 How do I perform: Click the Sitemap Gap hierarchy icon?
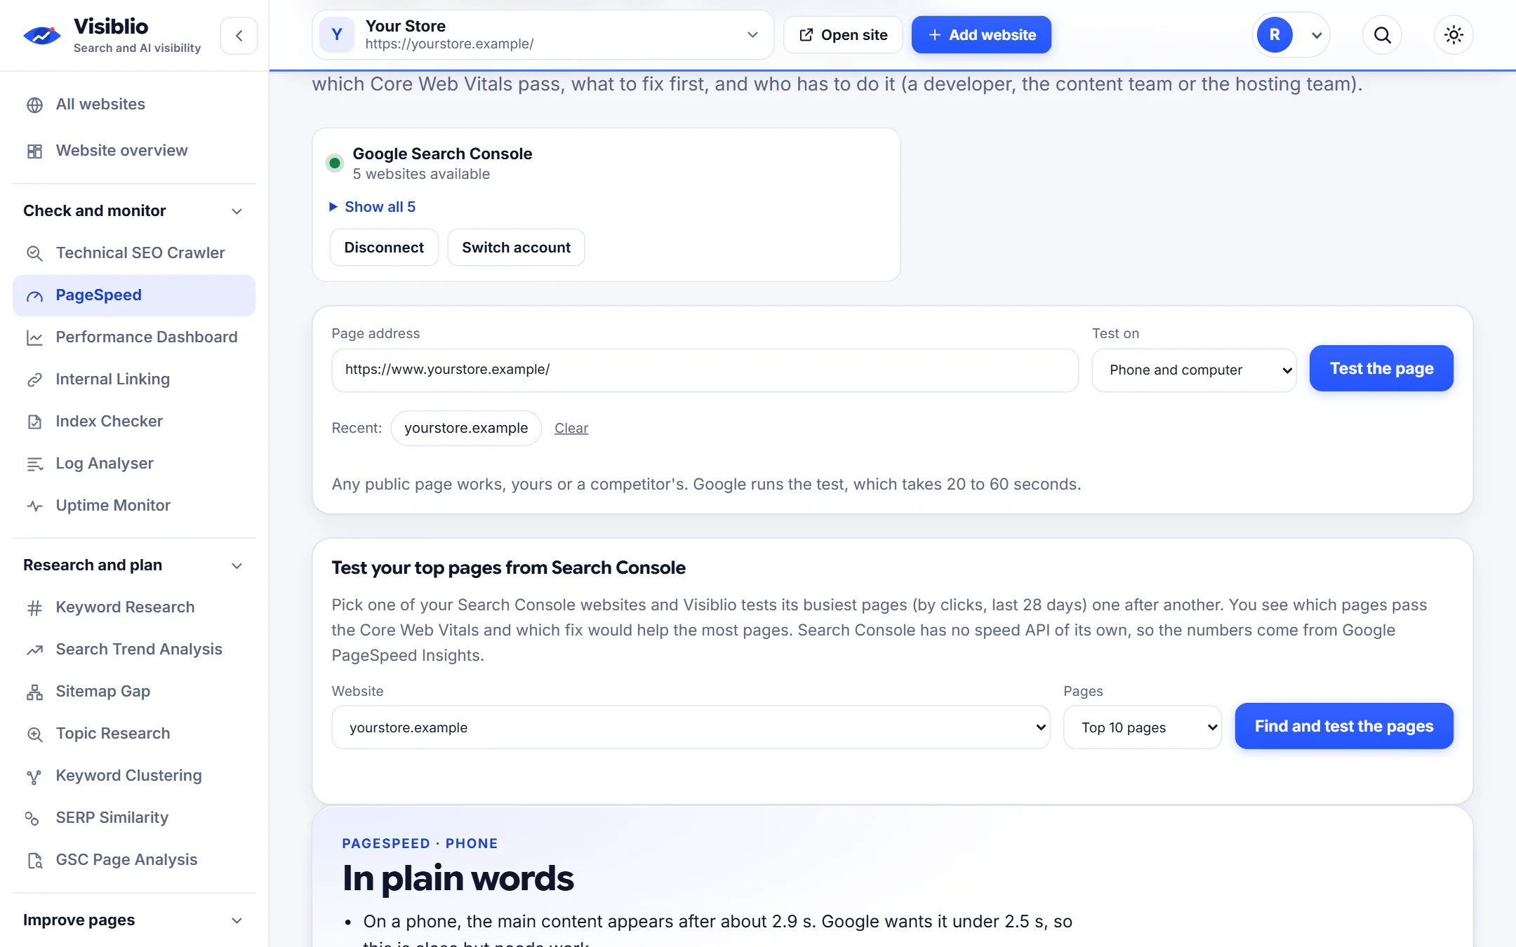[34, 692]
